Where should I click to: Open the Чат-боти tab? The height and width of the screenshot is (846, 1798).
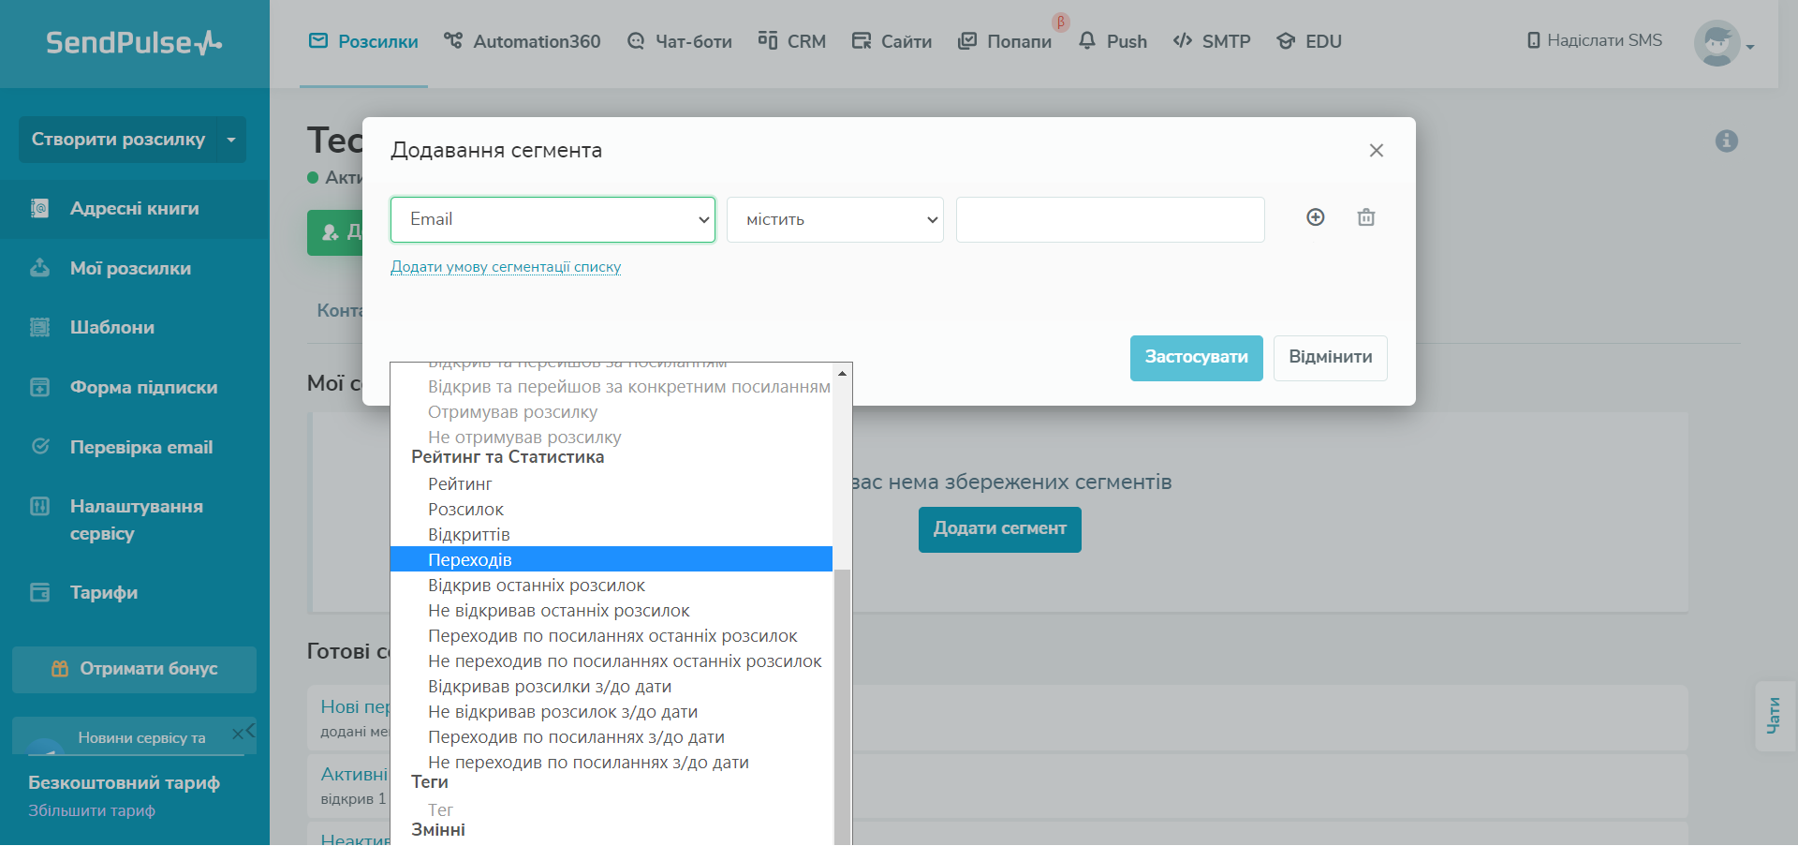[680, 41]
